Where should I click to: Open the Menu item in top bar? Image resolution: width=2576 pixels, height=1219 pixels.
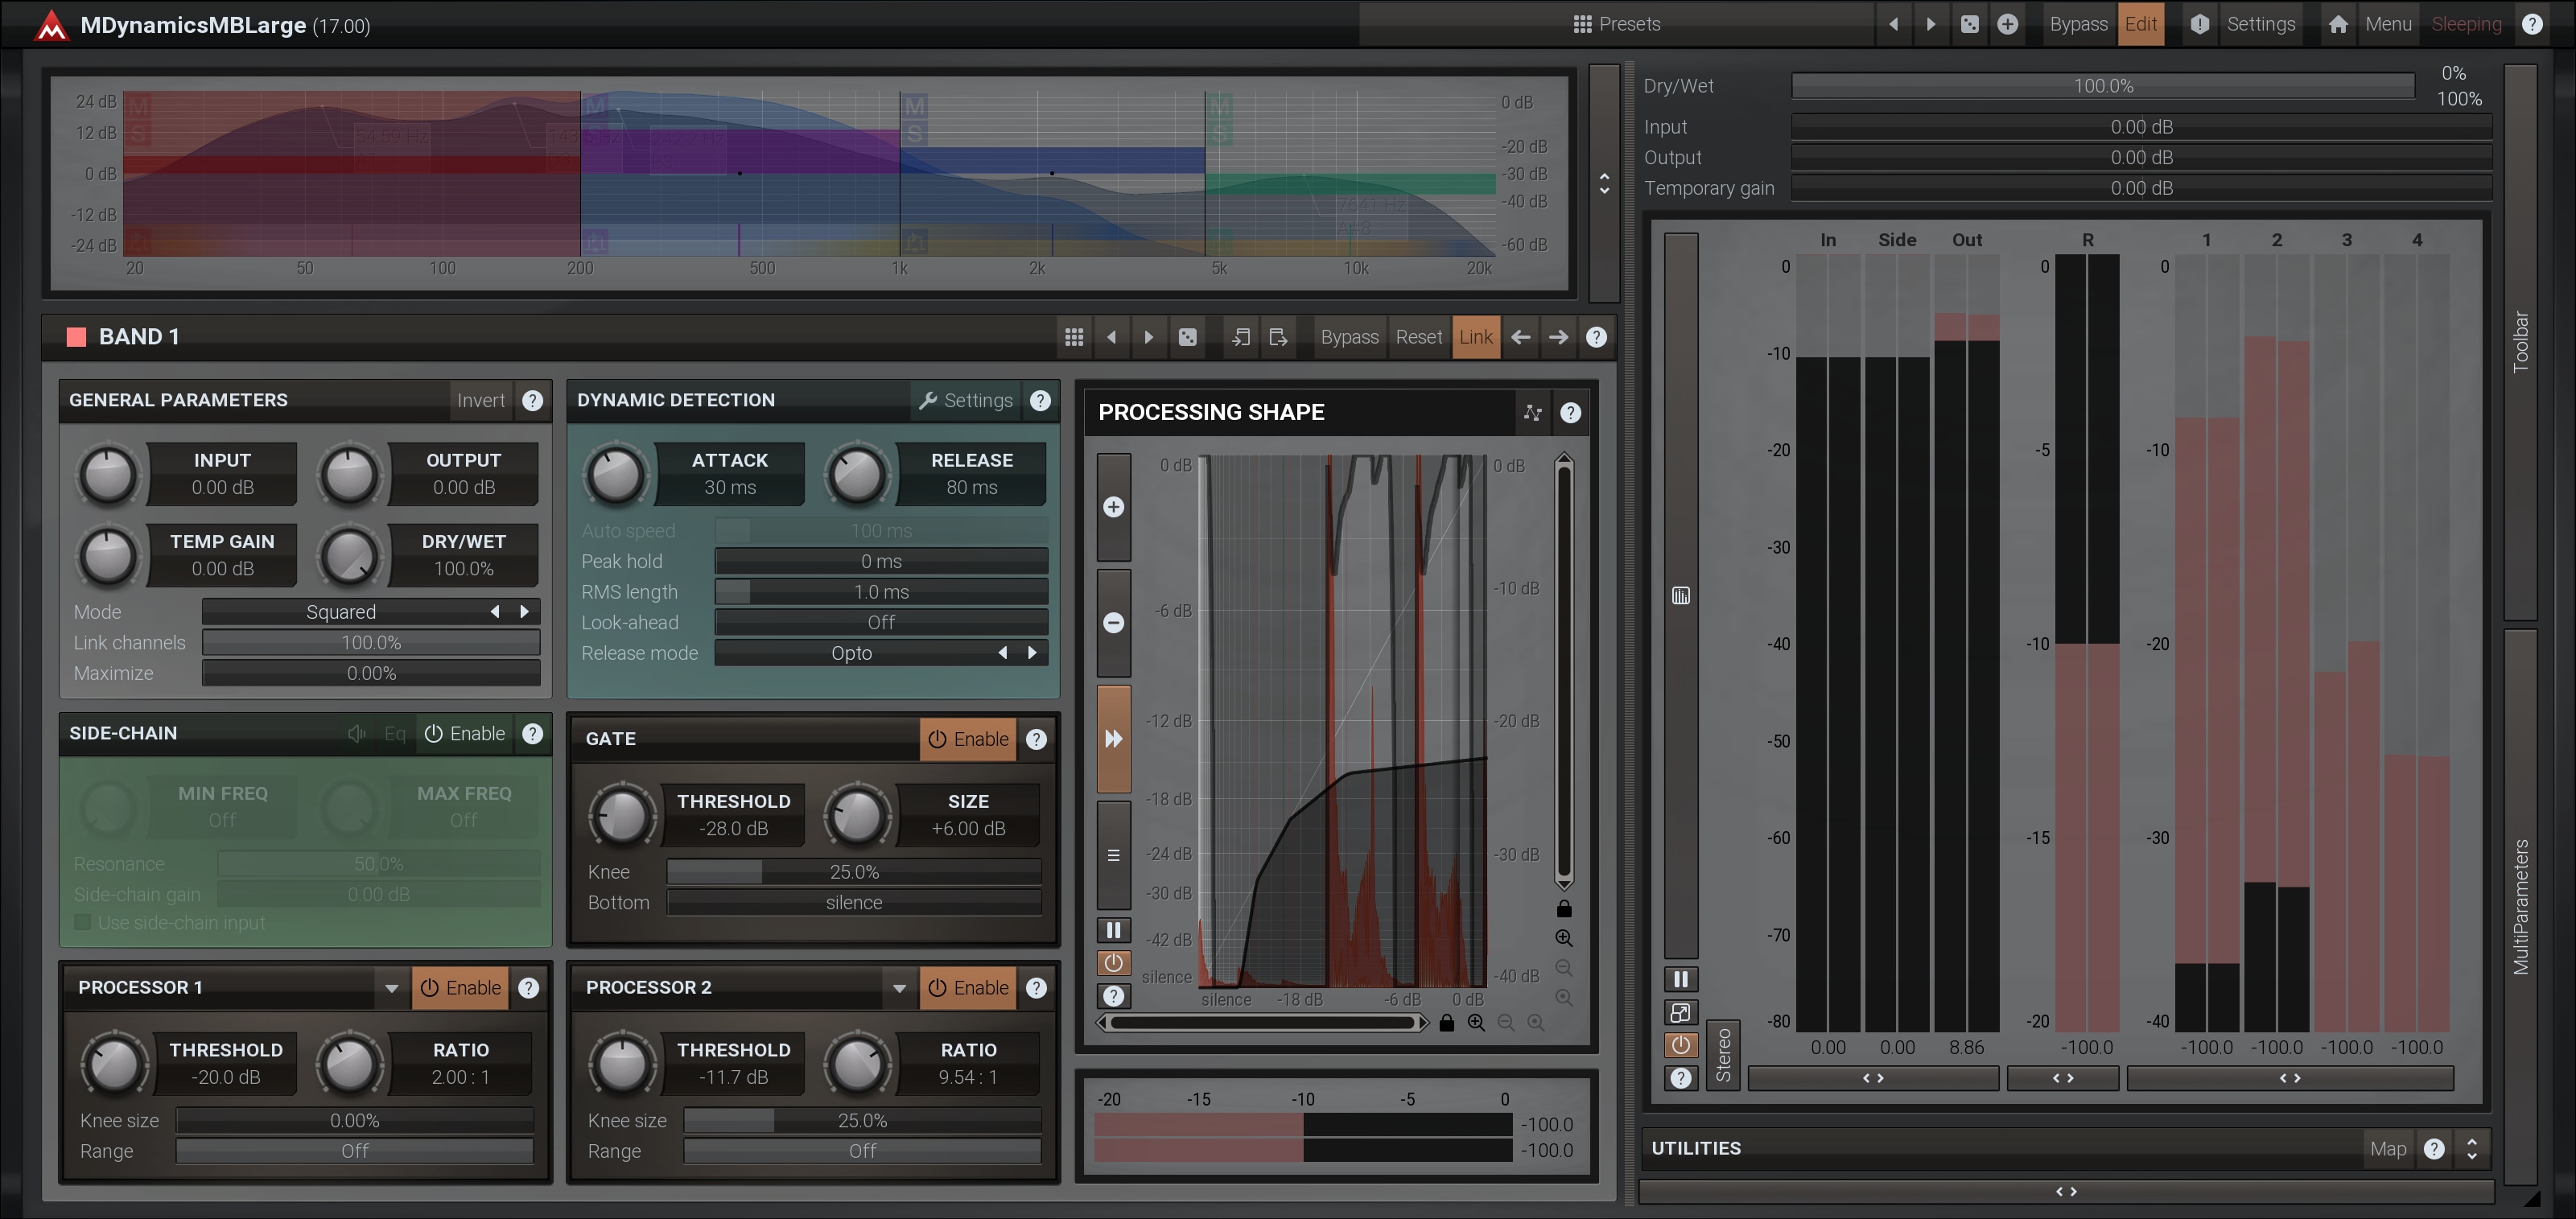tap(2388, 24)
